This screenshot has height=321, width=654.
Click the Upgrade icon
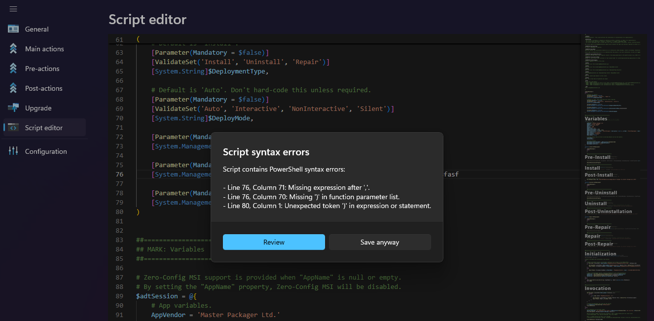(13, 107)
